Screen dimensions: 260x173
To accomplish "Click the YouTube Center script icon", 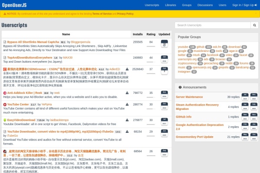I will tap(5, 104).
